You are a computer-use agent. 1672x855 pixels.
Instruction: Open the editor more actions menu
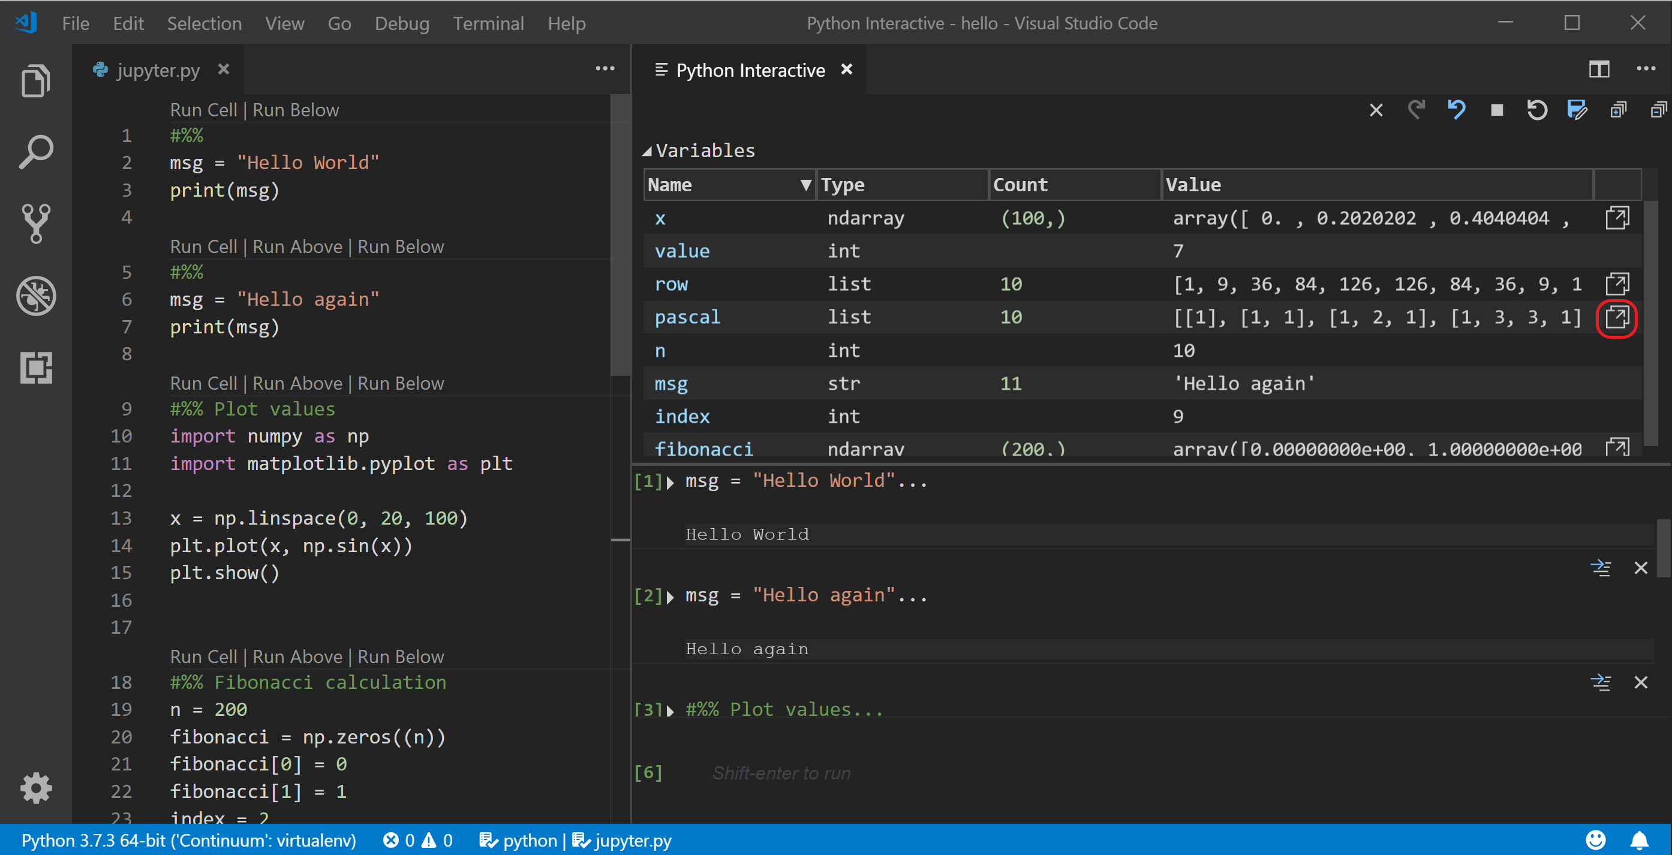[x=605, y=69]
